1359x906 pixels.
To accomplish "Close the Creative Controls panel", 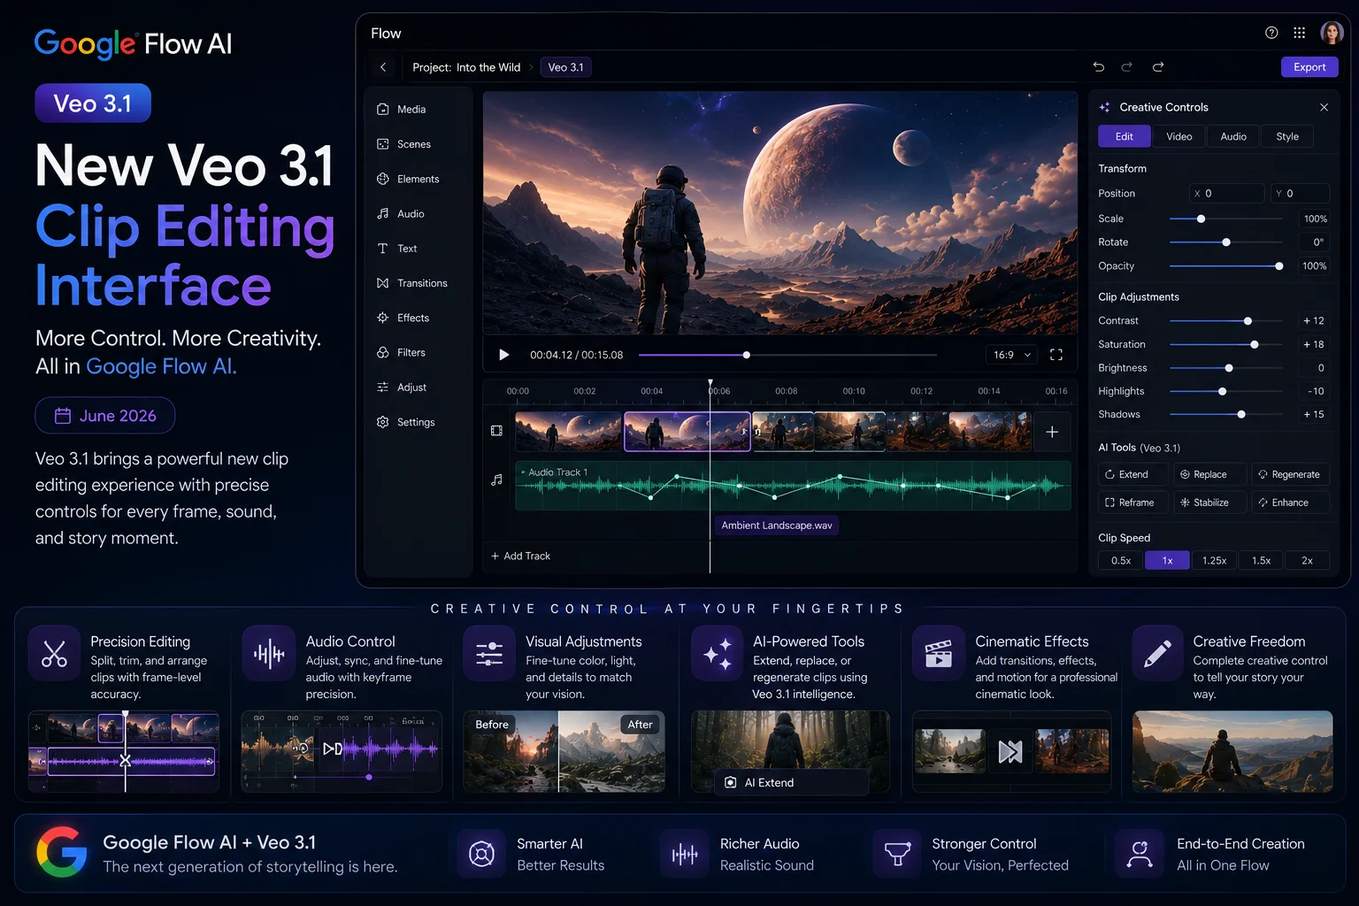I will pos(1324,107).
